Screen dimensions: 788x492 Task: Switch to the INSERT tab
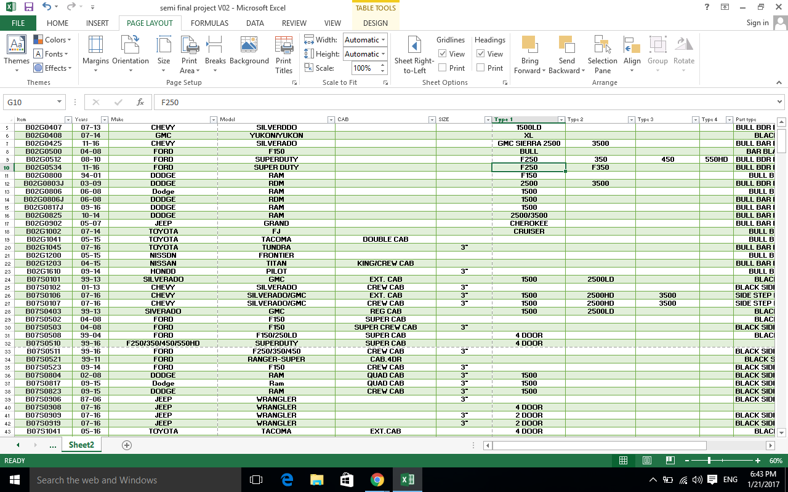point(97,23)
